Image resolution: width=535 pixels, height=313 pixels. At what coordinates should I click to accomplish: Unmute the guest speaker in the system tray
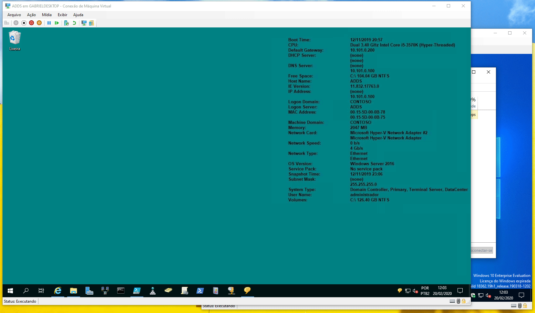[415, 291]
